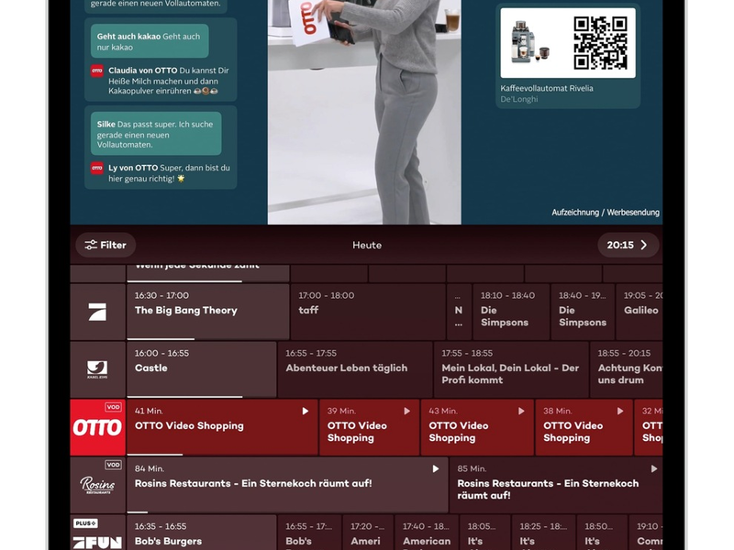This screenshot has height=550, width=734.
Task: Select the ProSieben channel logo
Action: (x=96, y=311)
